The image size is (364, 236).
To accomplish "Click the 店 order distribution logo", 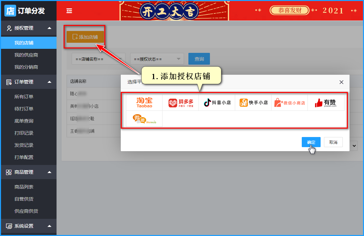I will click(x=10, y=11).
